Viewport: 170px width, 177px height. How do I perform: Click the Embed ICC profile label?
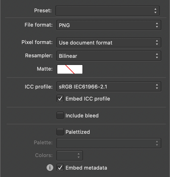pyautogui.click(x=88, y=99)
